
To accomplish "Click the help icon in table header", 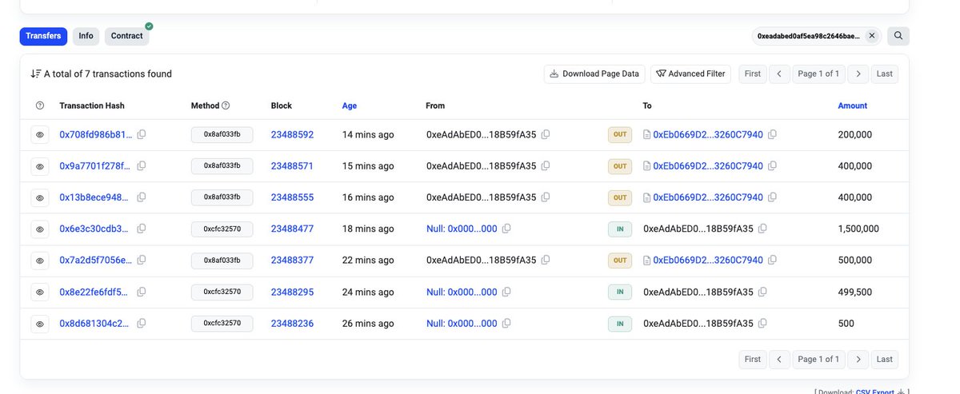I will pyautogui.click(x=40, y=105).
